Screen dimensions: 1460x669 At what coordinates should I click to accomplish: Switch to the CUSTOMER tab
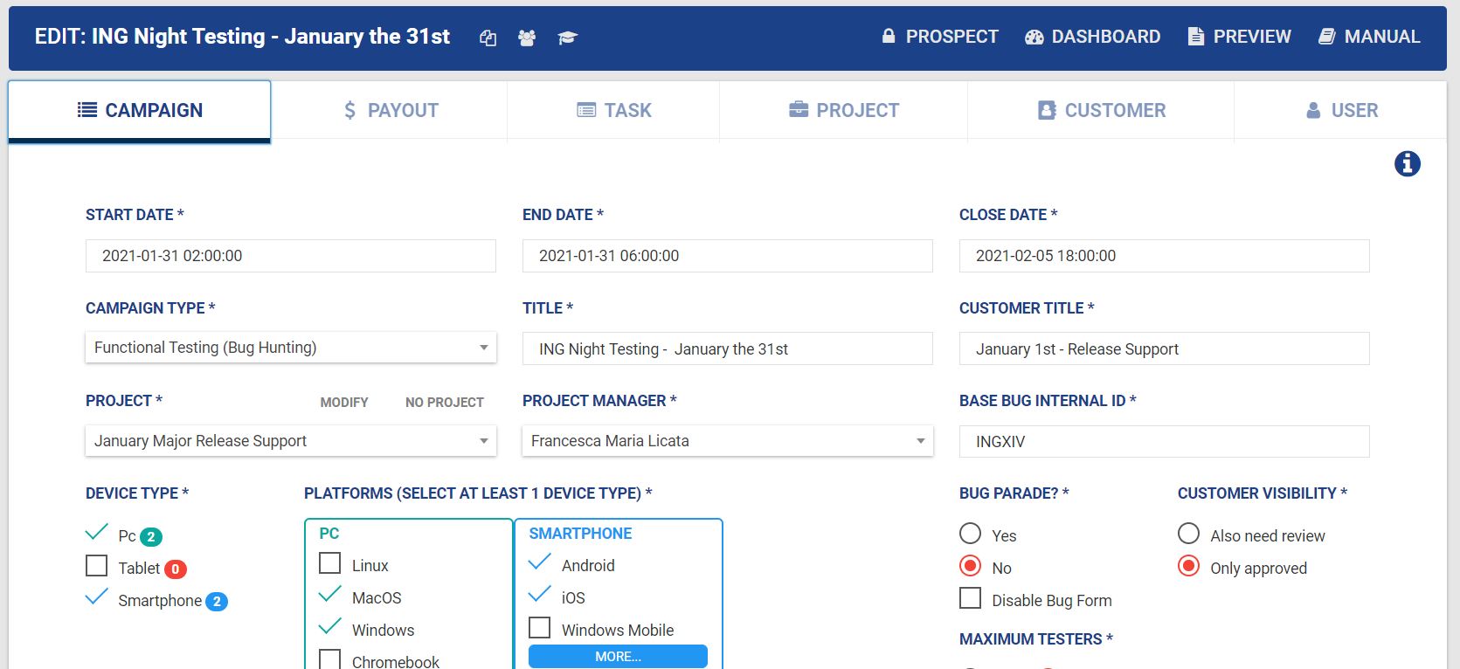(1102, 111)
